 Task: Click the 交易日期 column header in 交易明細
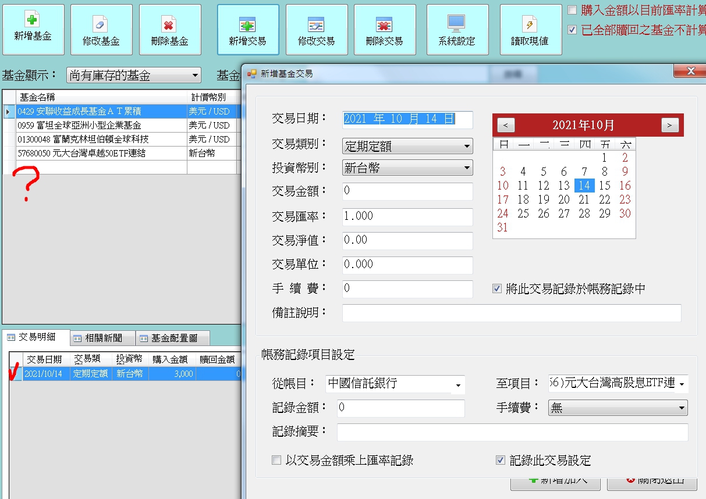point(47,359)
